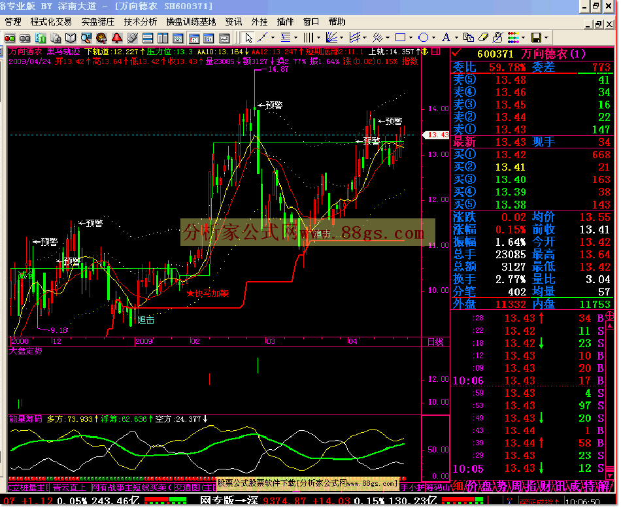The width and height of the screenshot is (621, 508).
Task: Click the floppy disk save icon
Action: (x=536, y=38)
